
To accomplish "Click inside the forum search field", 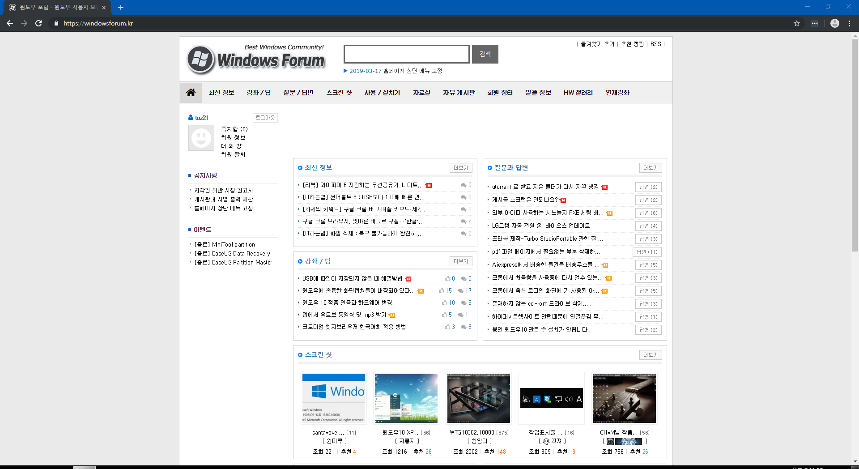I will [x=407, y=54].
